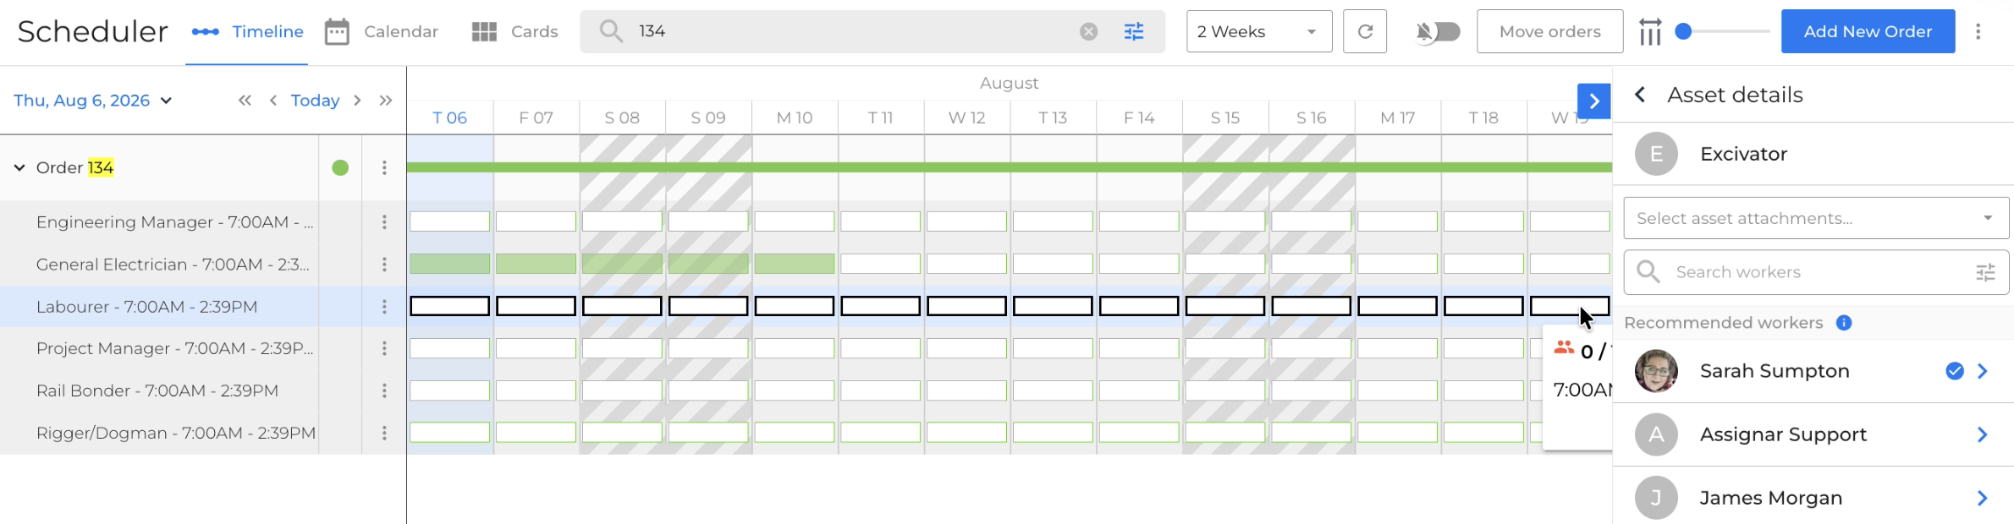Jump forward with double-arrow date button
This screenshot has height=524, width=2014.
click(x=386, y=101)
